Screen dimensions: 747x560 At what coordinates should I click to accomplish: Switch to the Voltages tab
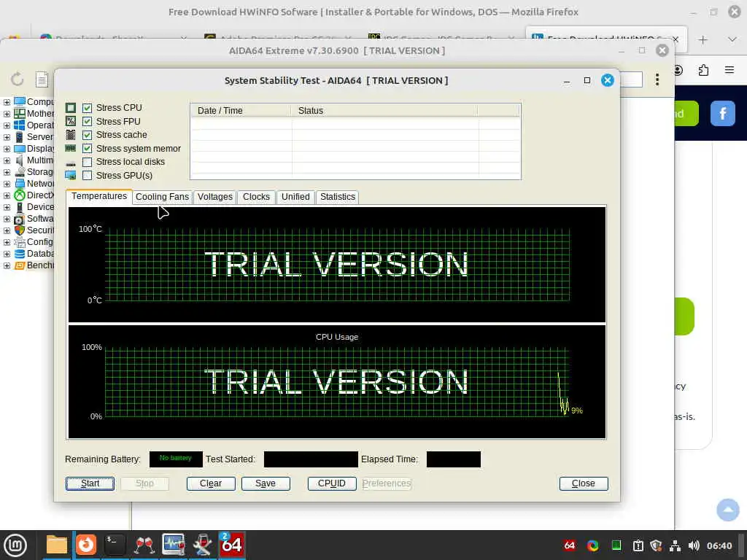click(215, 197)
